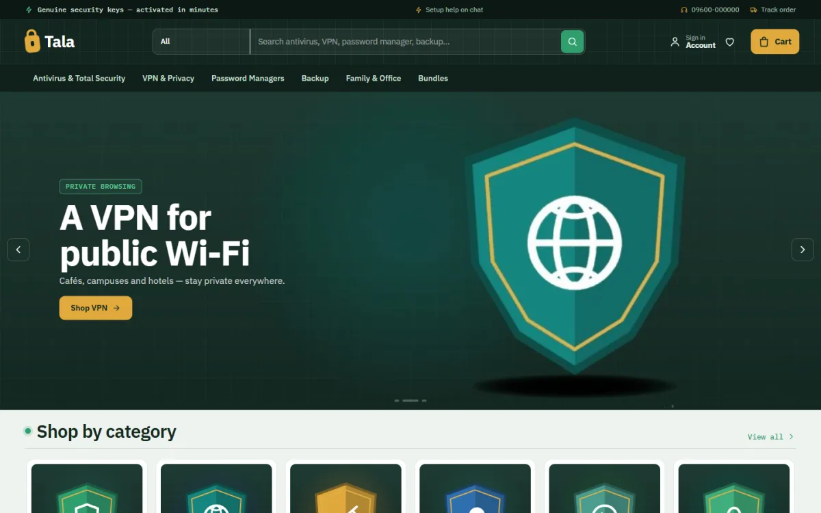Click the Track order link
Image resolution: width=821 pixels, height=513 pixels.
coord(773,10)
